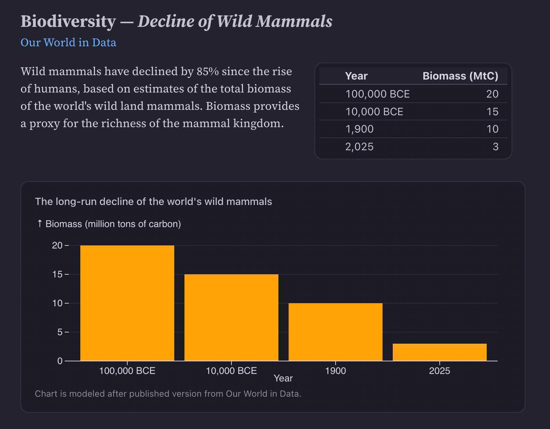Select the short orange bar for 2025
Screen dimensions: 550x429
tap(440, 352)
